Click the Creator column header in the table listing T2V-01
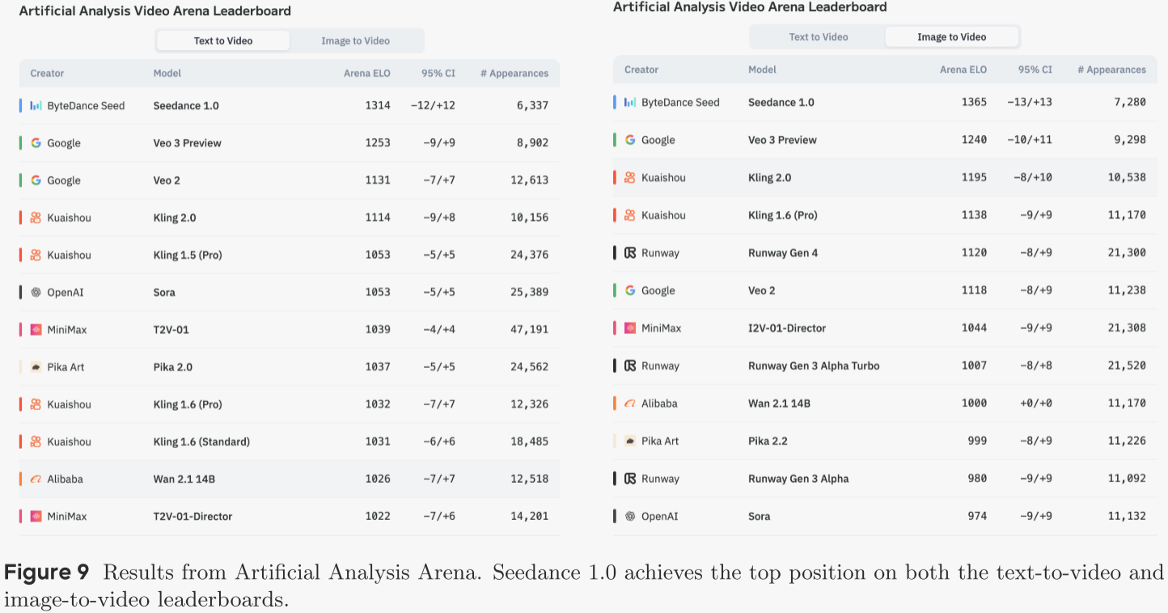 point(47,73)
